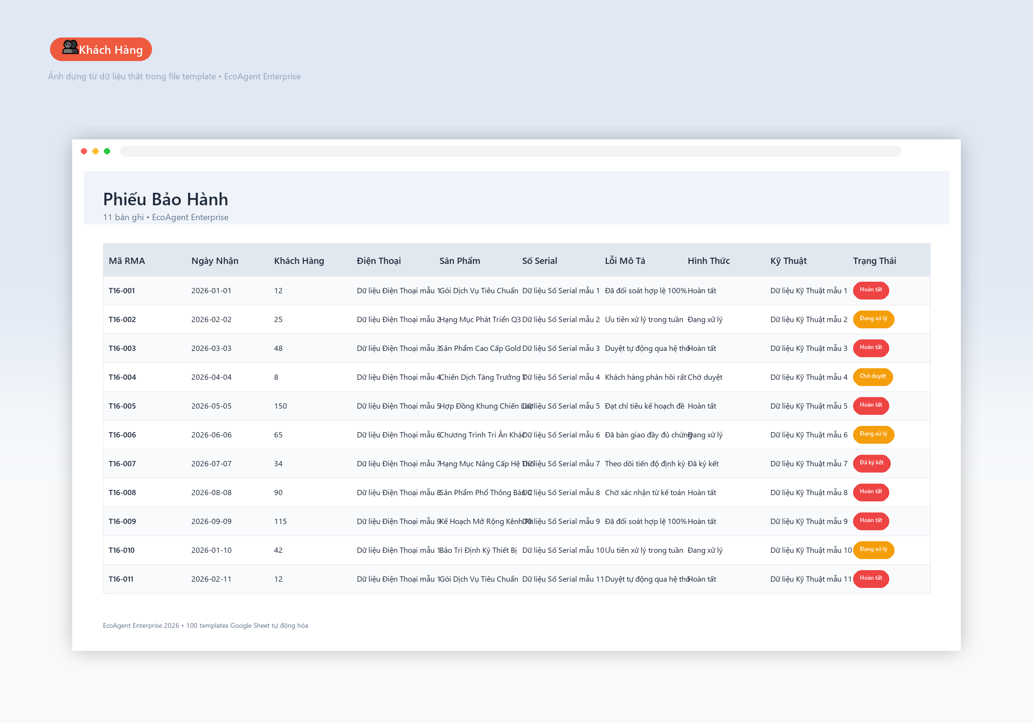Click the green window dot
The image size is (1033, 723).
107,151
